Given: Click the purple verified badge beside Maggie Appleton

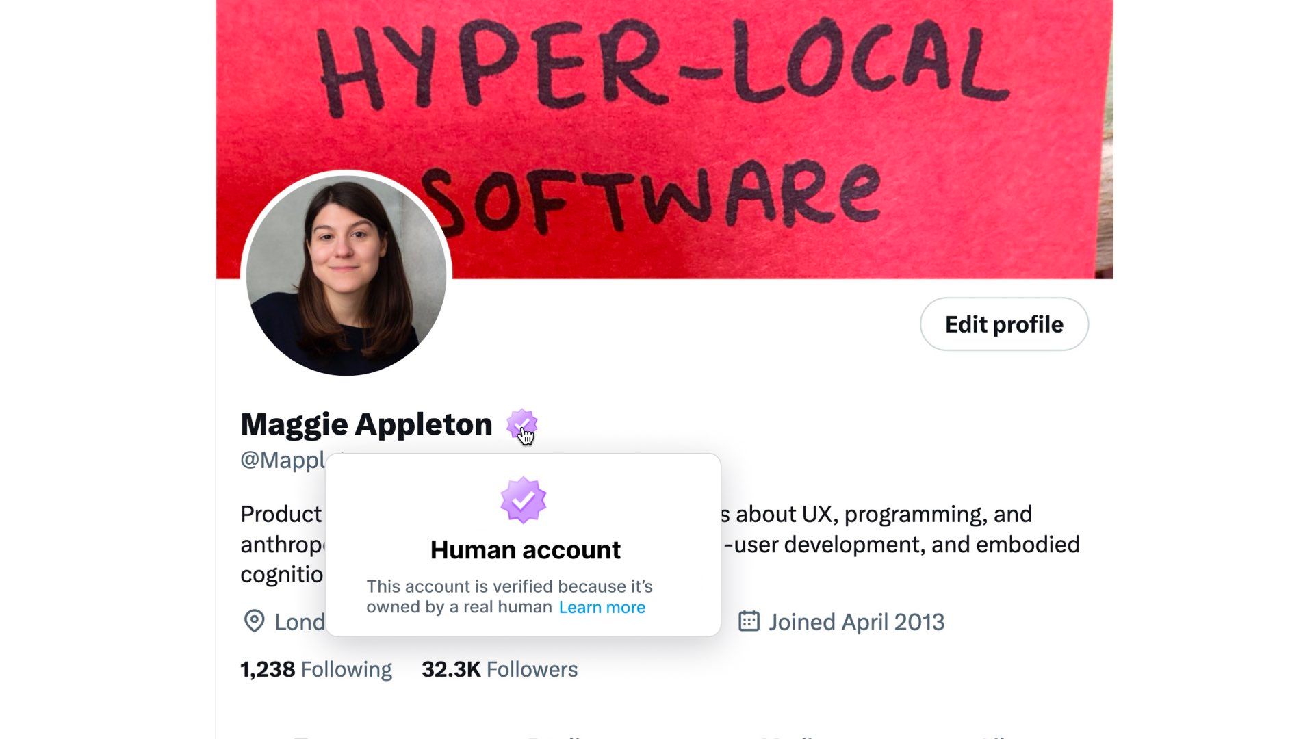Looking at the screenshot, I should (521, 424).
